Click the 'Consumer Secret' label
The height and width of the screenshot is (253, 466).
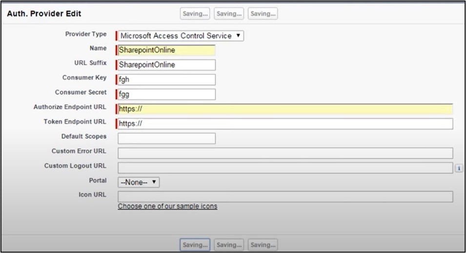(x=81, y=92)
